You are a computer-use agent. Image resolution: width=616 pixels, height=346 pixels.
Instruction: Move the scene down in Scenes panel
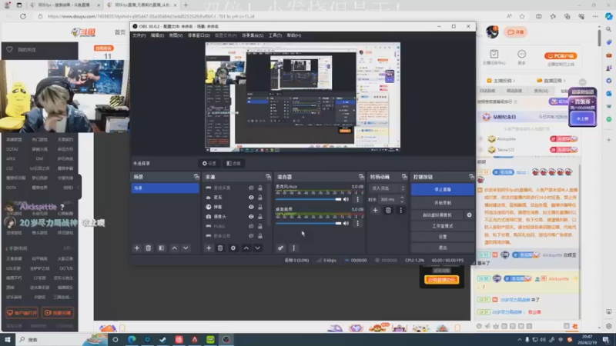coord(186,248)
